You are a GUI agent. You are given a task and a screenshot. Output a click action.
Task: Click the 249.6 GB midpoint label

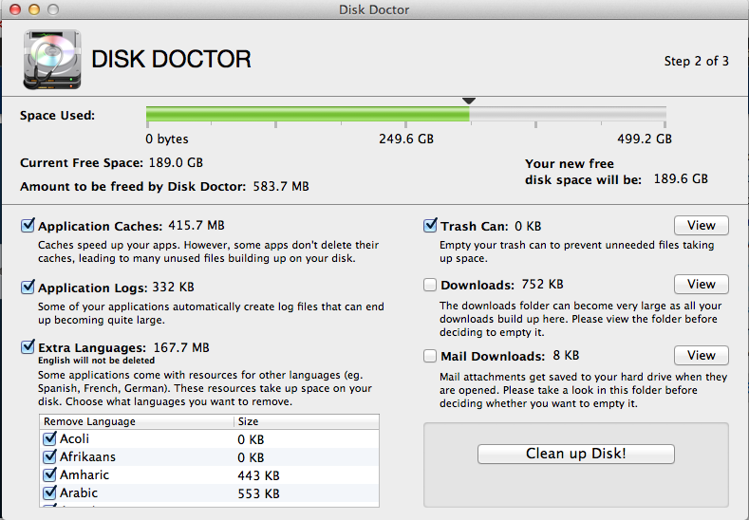coord(406,139)
